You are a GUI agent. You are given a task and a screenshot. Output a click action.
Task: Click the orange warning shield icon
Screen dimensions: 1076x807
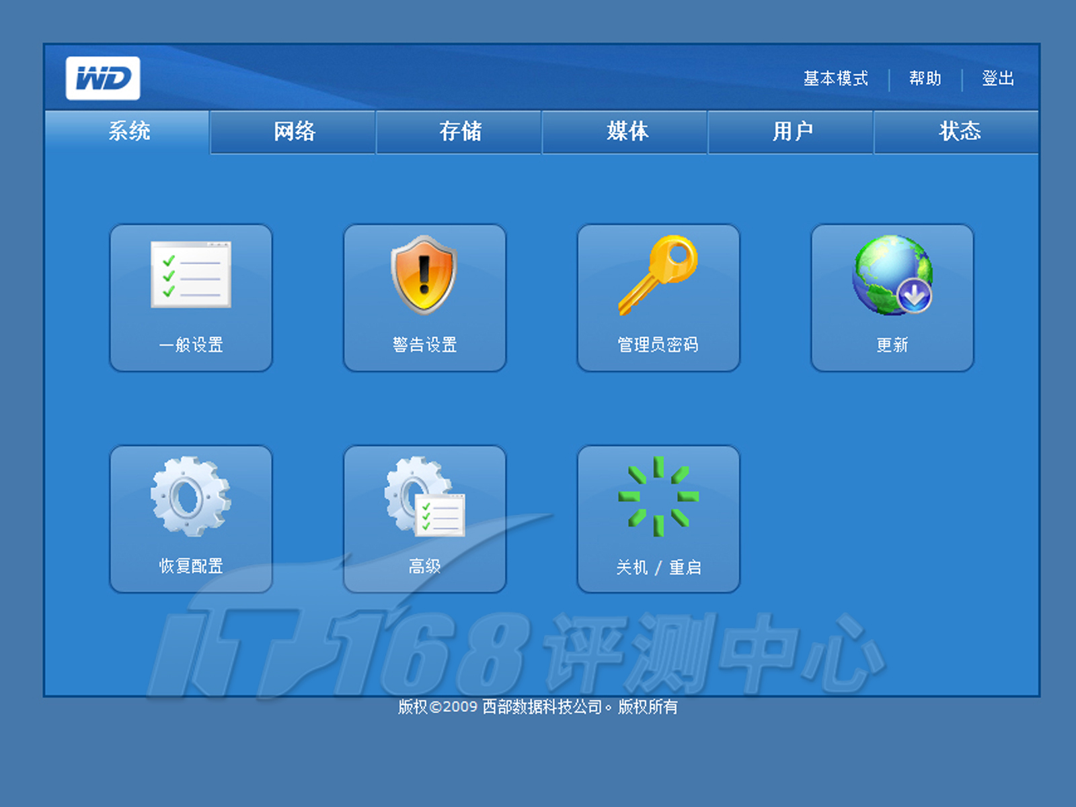[x=424, y=274]
